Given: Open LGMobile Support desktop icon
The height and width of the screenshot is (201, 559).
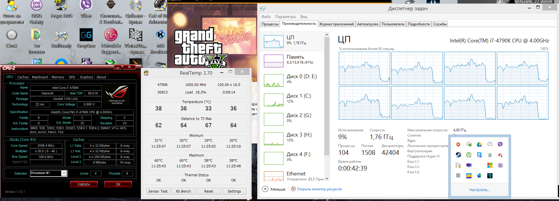Looking at the screenshot, I should coord(111,42).
